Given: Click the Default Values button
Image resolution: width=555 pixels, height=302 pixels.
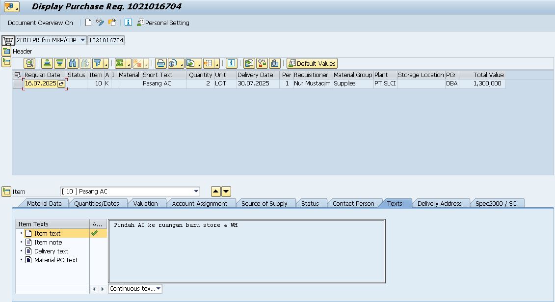Looking at the screenshot, I should 312,63.
